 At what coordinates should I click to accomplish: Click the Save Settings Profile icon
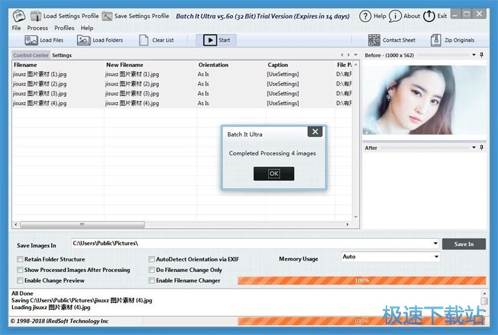107,16
